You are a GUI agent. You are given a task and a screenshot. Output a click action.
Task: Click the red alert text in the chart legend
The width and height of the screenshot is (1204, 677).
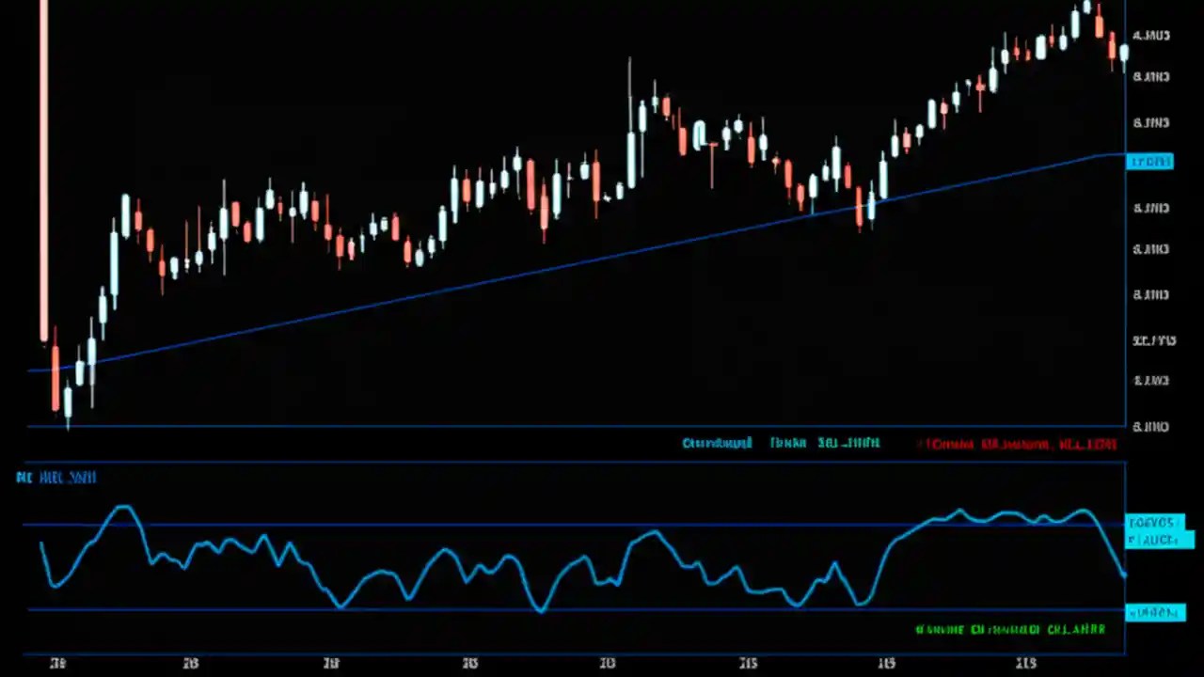(1016, 444)
